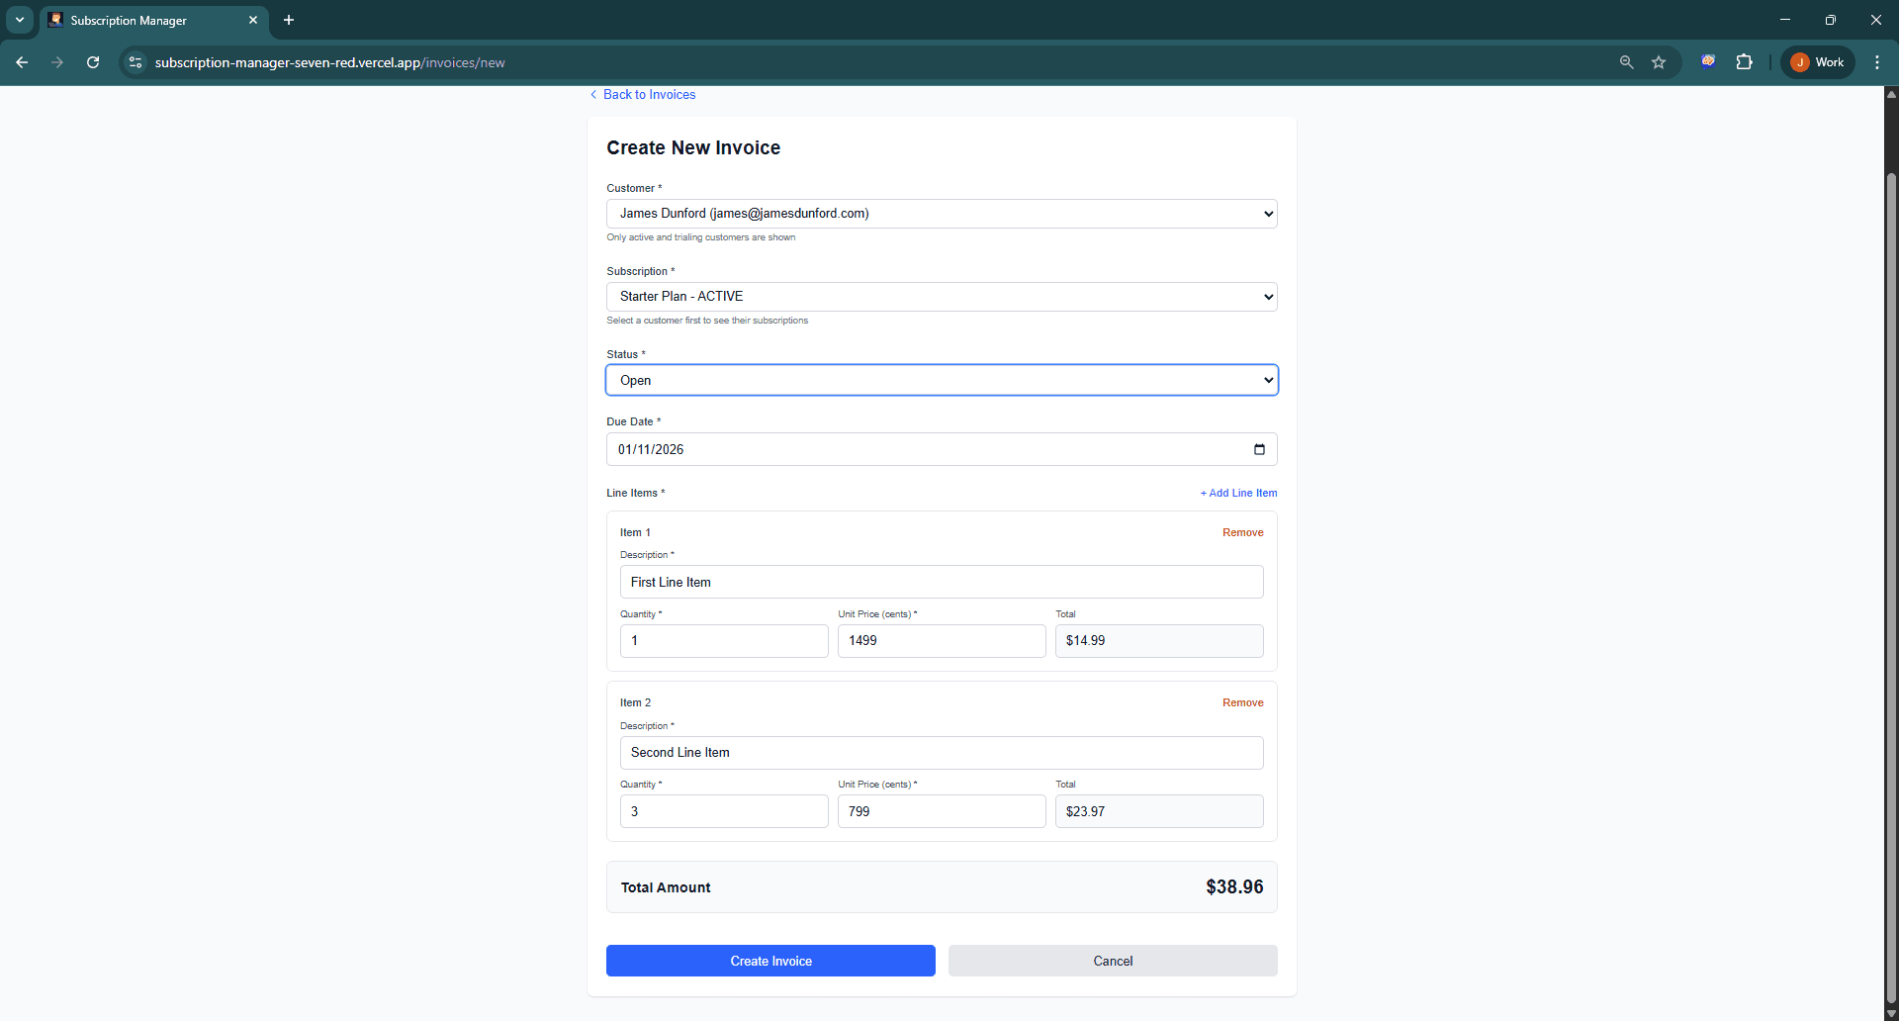
Task: Open the Status dropdown set to Open
Action: 941,380
